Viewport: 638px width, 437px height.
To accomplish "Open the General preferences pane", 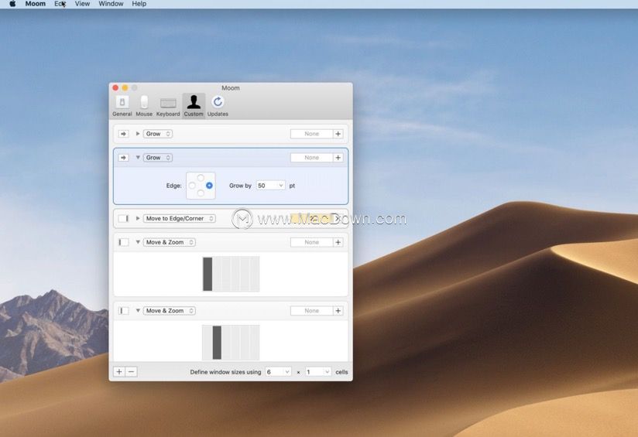I will 122,106.
